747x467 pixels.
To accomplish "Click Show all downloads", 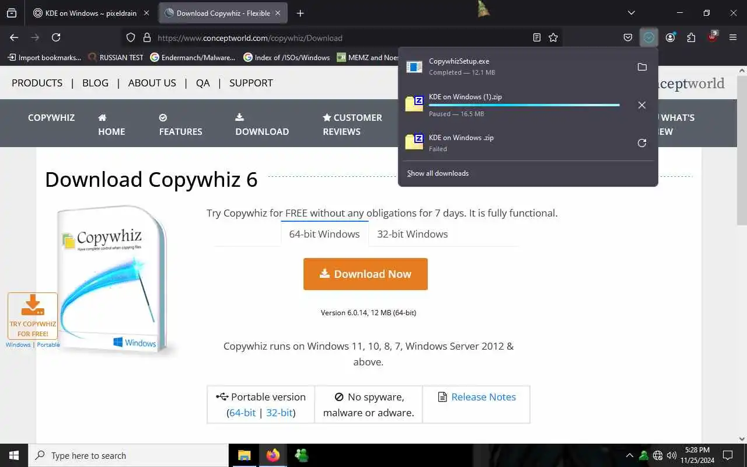I will click(x=438, y=173).
